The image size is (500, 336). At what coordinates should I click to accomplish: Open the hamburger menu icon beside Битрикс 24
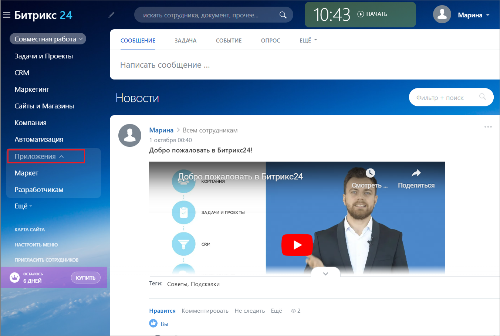click(7, 15)
